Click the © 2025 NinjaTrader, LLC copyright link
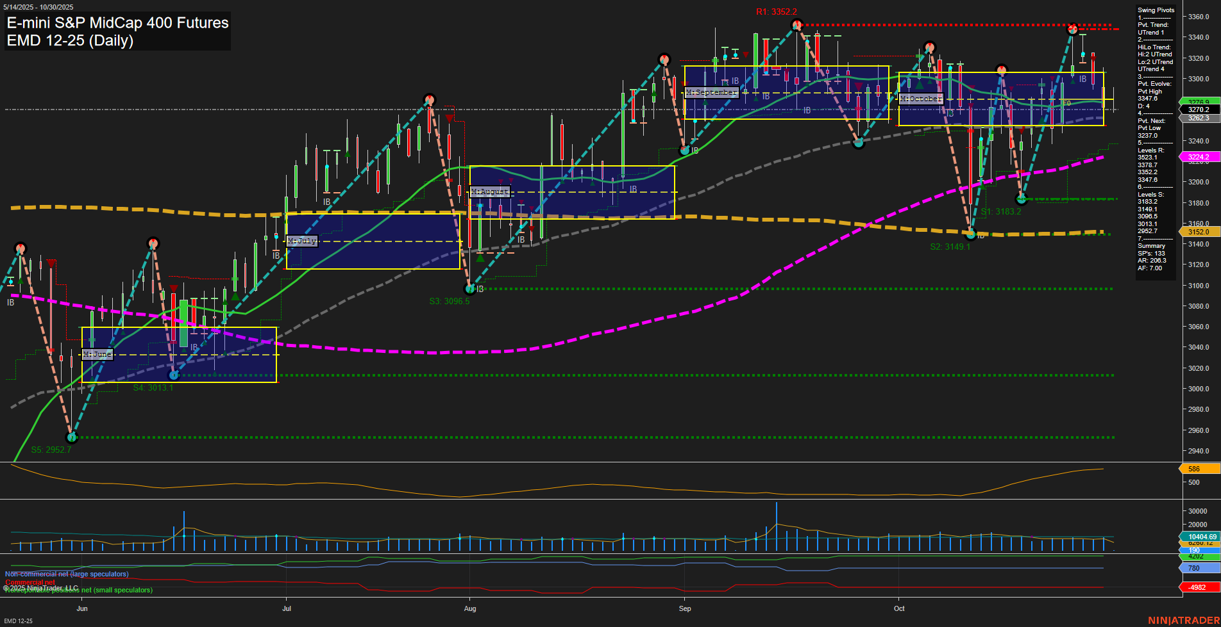Viewport: 1221px width, 627px height. 40,587
